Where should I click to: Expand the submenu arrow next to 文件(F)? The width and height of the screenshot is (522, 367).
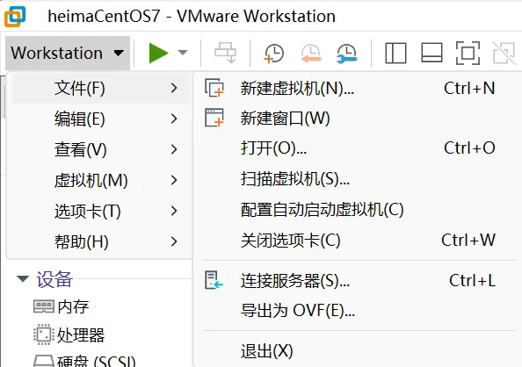(174, 88)
